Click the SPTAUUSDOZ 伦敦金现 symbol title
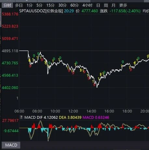The height and width of the screenshot is (150, 149). (x=41, y=11)
